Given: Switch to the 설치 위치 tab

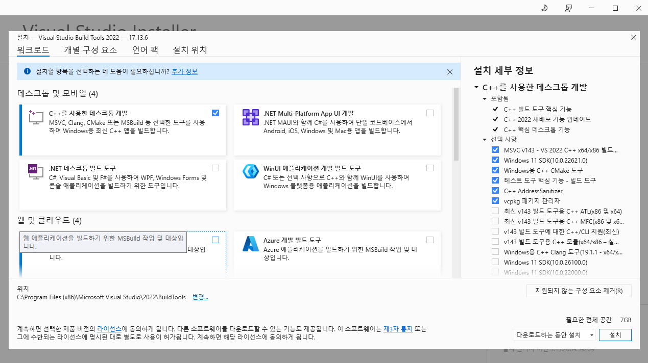Looking at the screenshot, I should tap(190, 50).
